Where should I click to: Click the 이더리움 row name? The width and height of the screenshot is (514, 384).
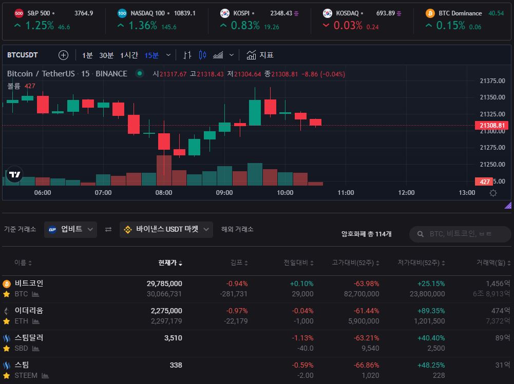click(x=29, y=310)
